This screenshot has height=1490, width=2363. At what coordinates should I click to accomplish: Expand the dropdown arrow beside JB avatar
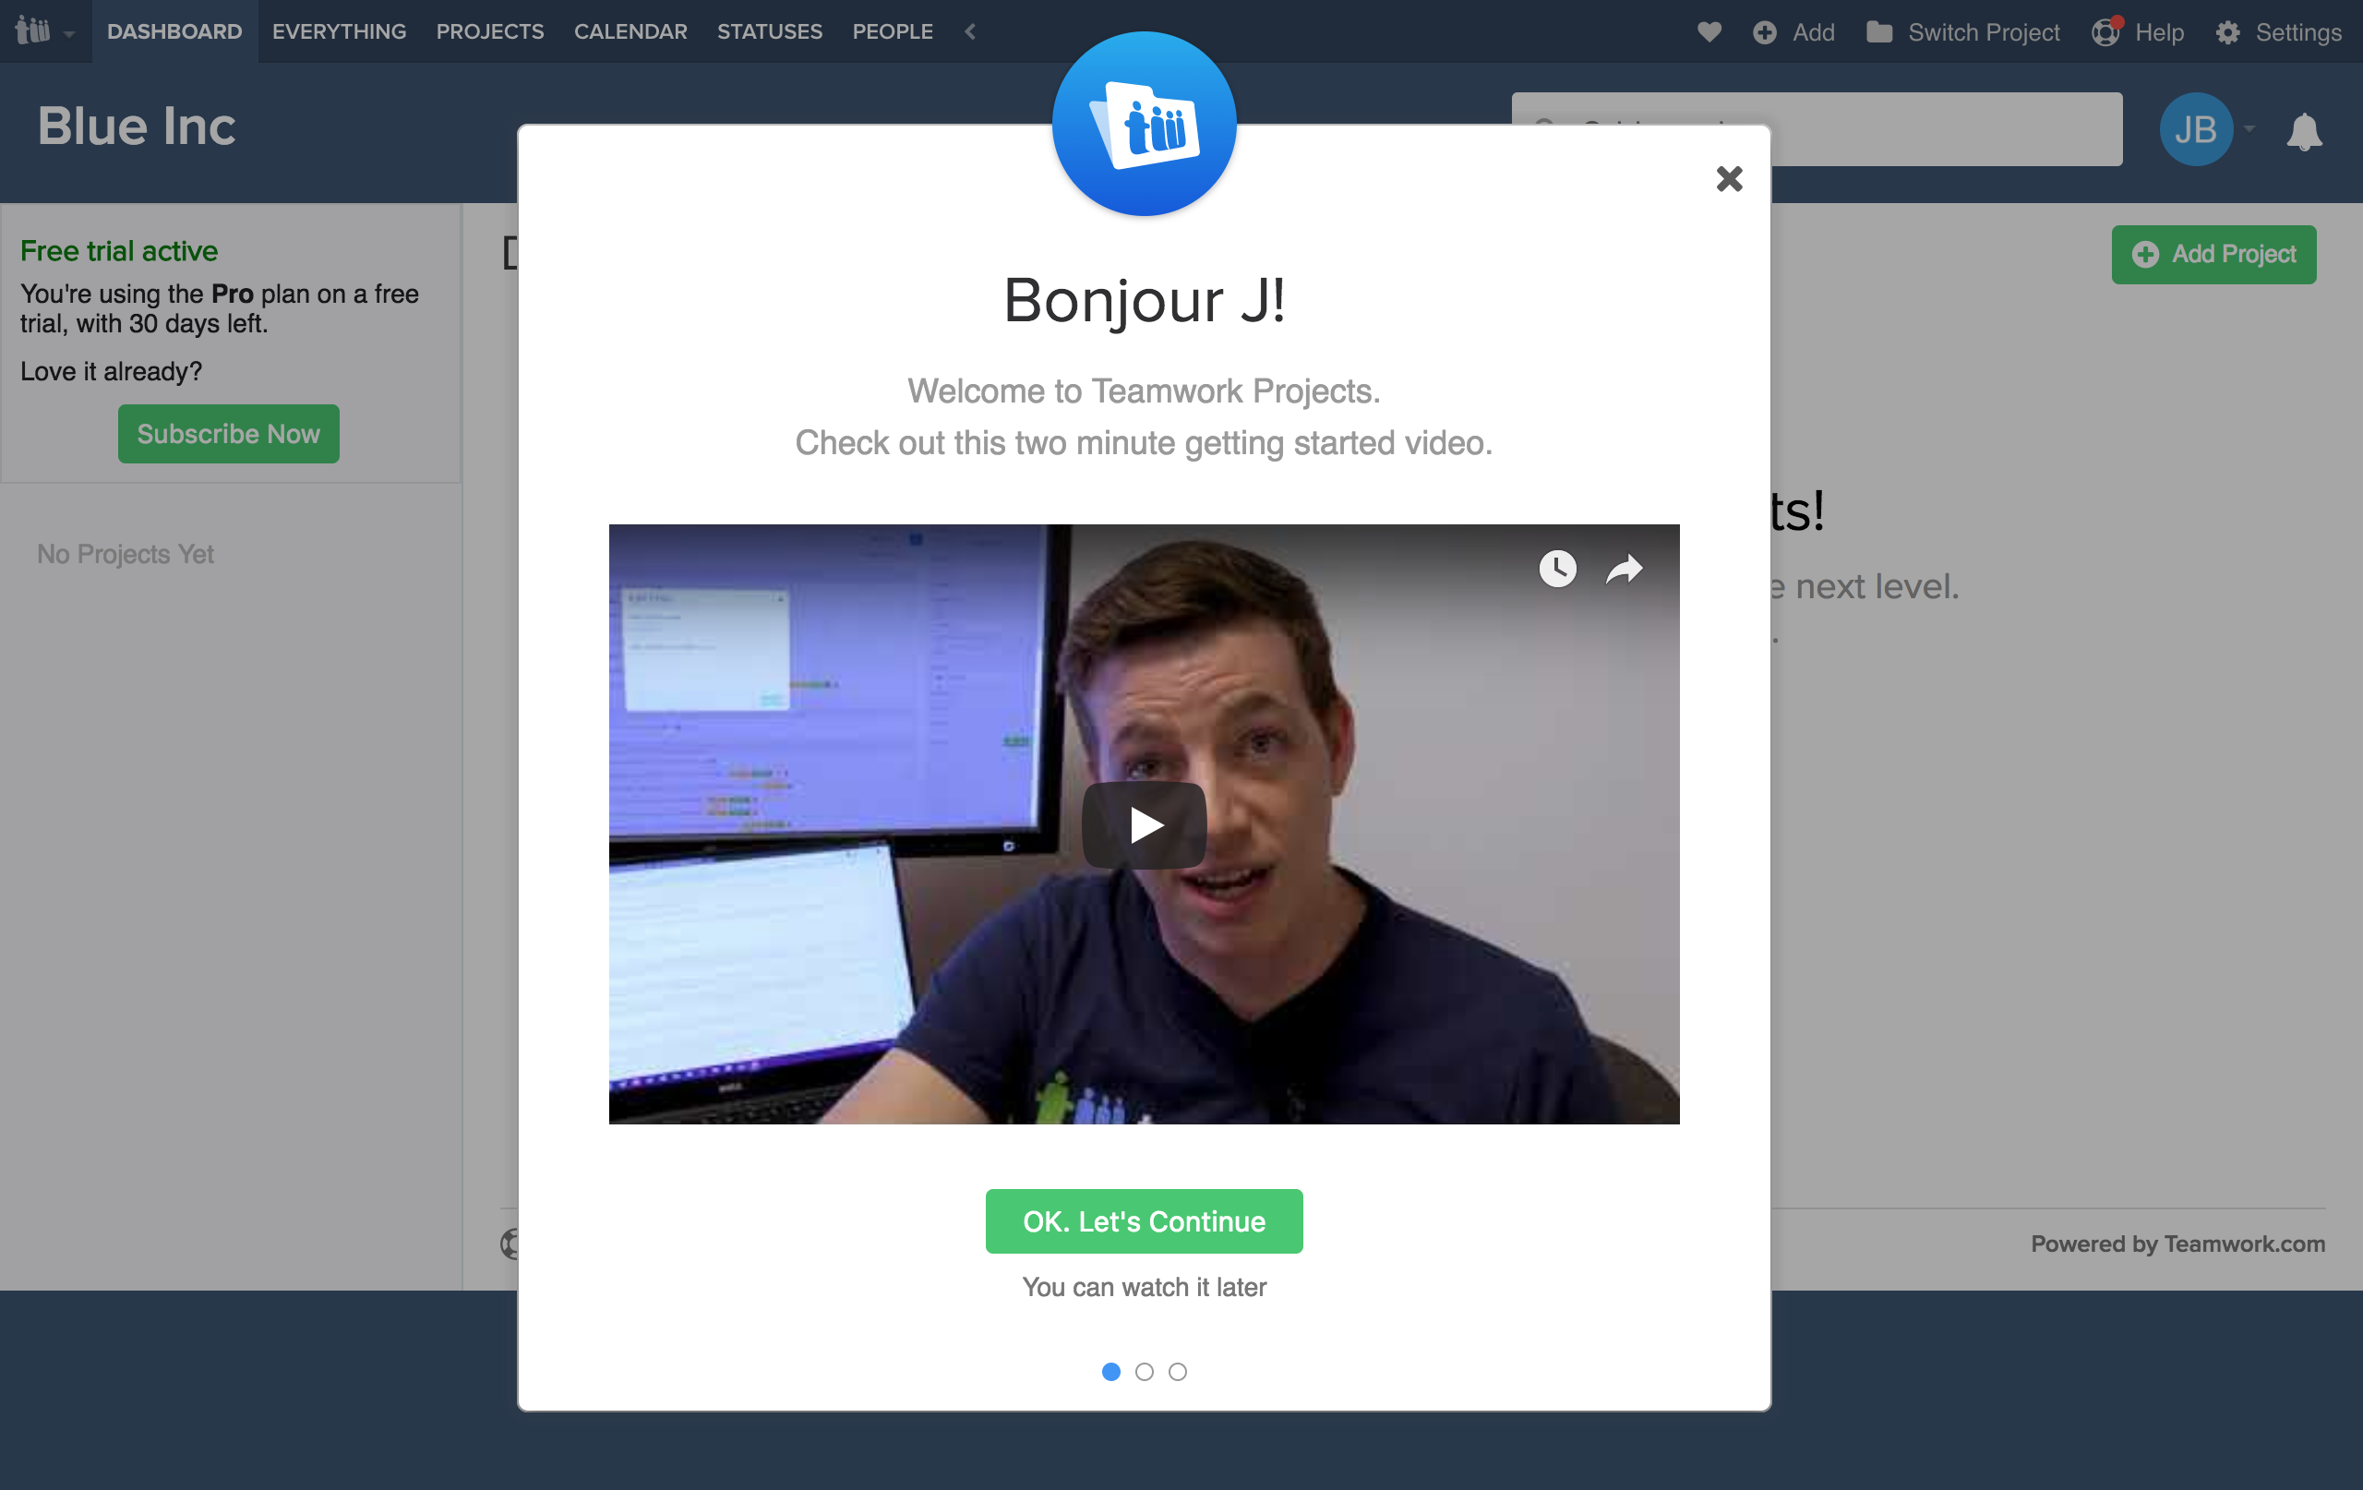tap(2249, 128)
